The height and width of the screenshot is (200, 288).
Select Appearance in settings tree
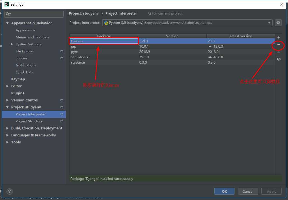click(25, 30)
